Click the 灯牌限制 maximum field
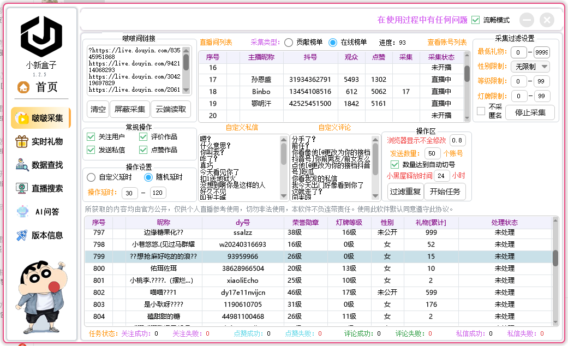 coord(541,96)
